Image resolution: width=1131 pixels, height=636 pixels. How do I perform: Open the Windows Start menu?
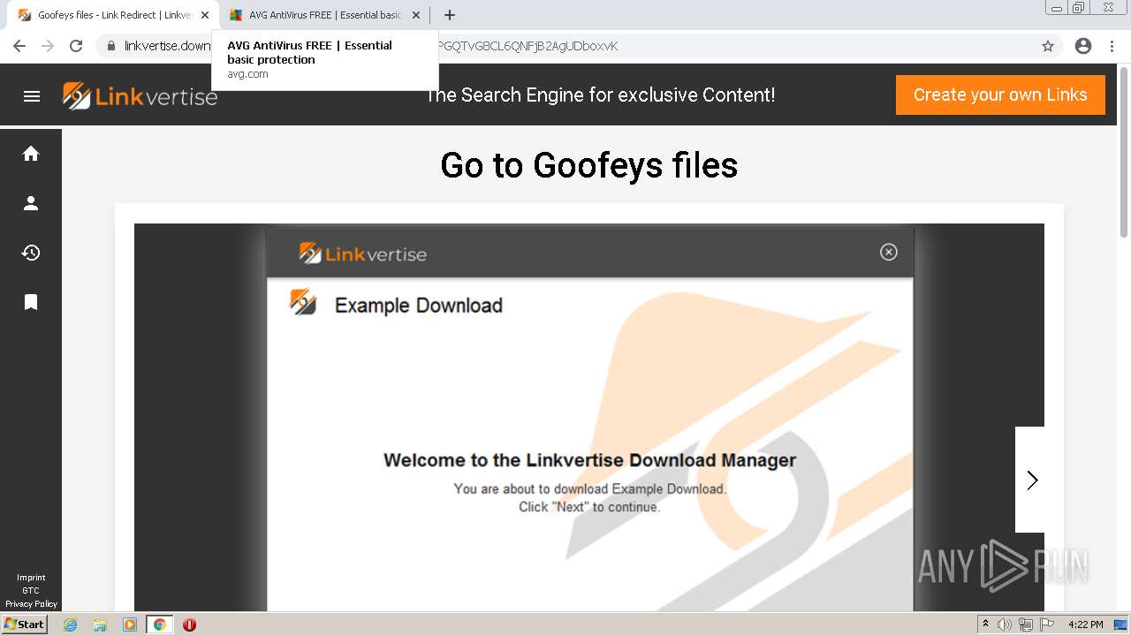click(24, 625)
